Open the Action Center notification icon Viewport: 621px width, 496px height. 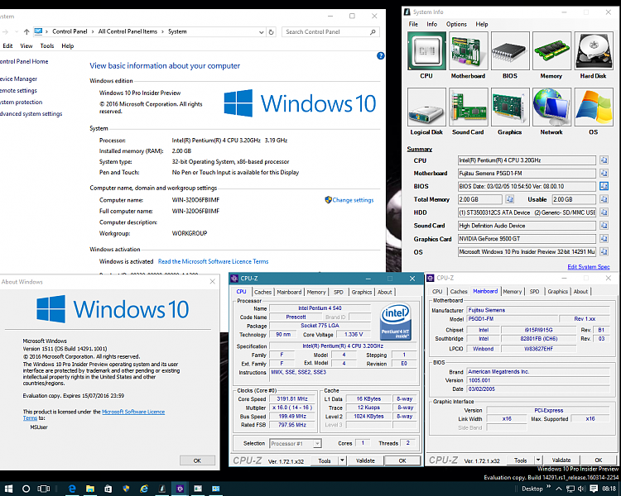pyautogui.click(x=594, y=489)
